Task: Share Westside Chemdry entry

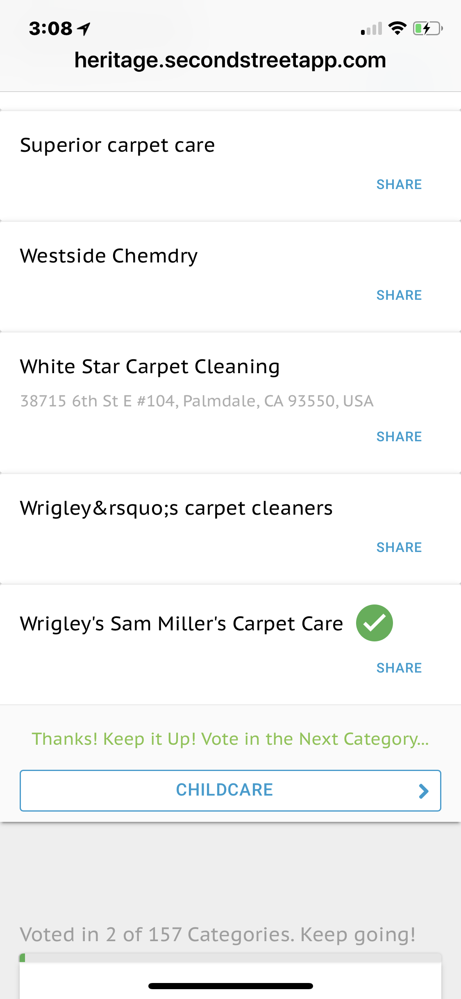Action: tap(399, 295)
